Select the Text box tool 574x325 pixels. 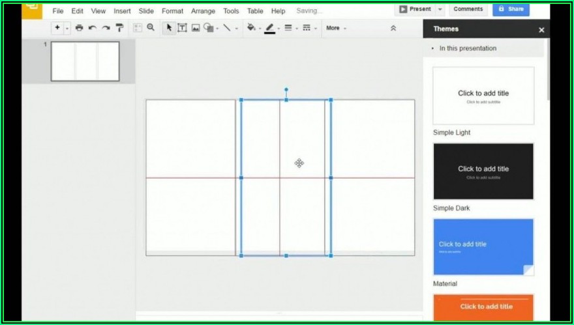[182, 28]
